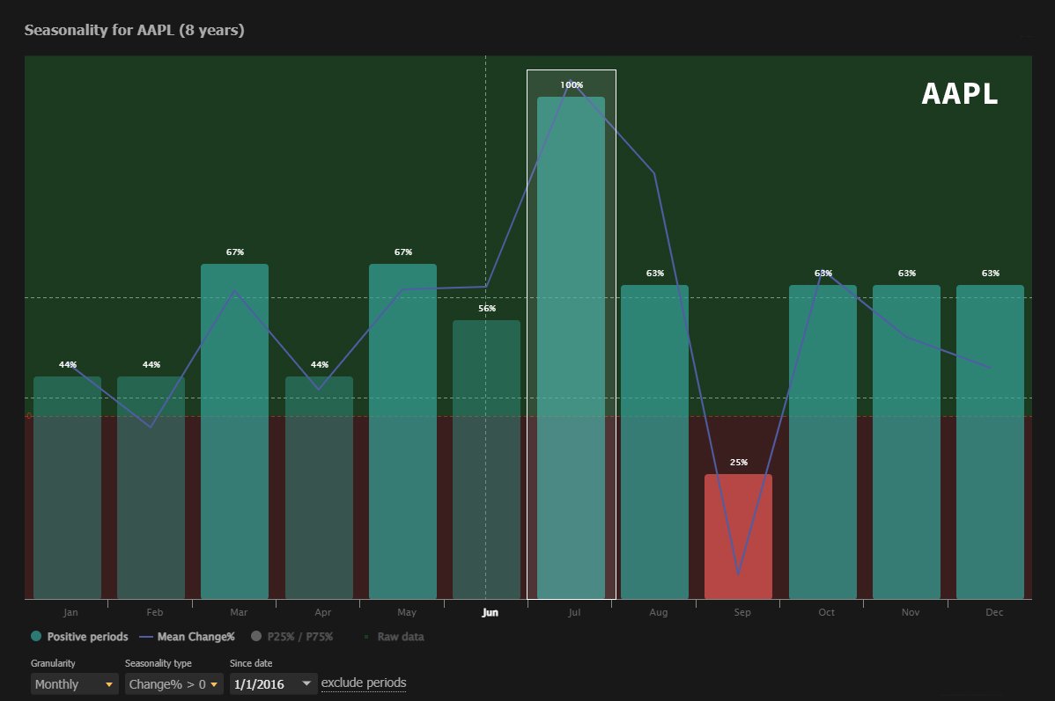Click the chart title Seasonality for AAPL
Image resolution: width=1055 pixels, height=701 pixels.
[135, 30]
